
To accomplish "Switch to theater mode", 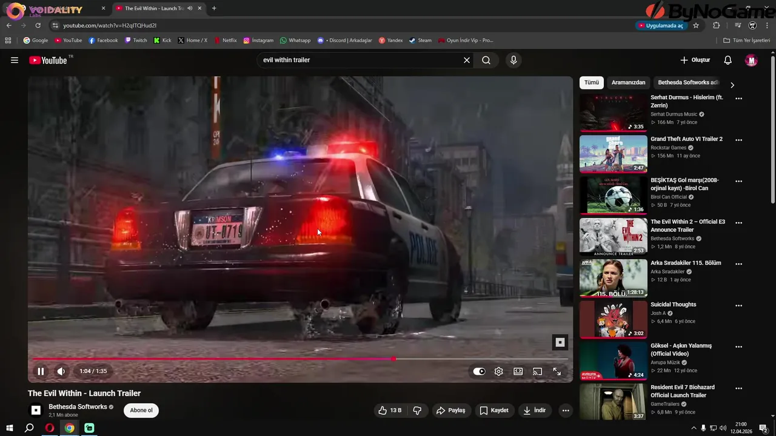I will (518, 371).
